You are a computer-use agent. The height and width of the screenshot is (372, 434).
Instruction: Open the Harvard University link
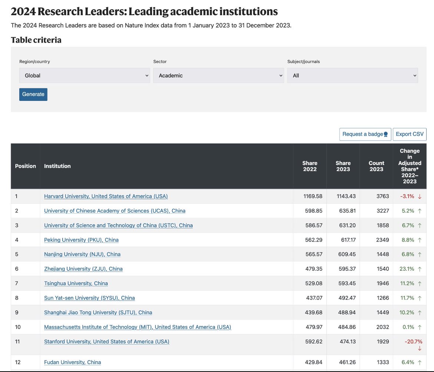pyautogui.click(x=106, y=196)
